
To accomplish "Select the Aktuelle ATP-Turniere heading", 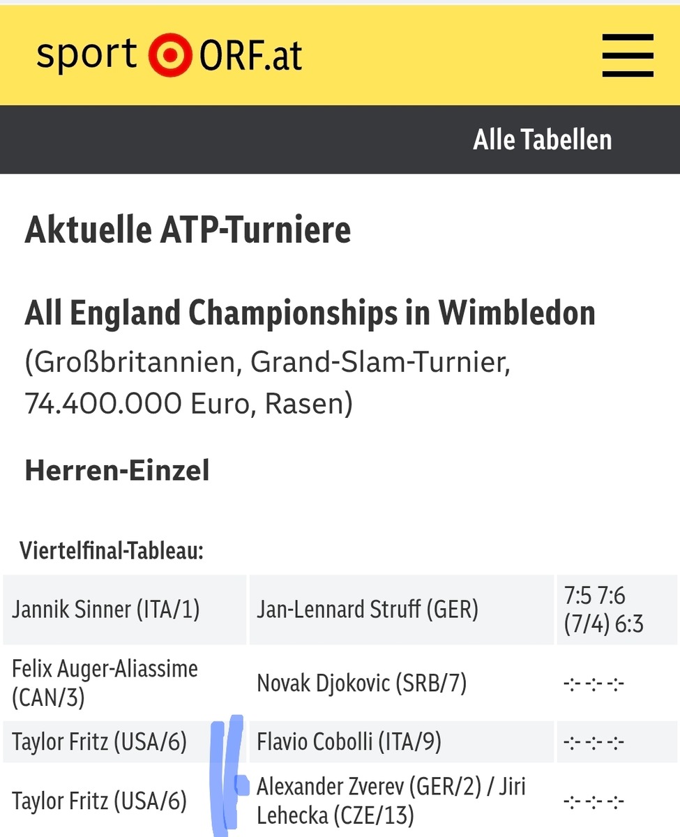I will (x=188, y=230).
